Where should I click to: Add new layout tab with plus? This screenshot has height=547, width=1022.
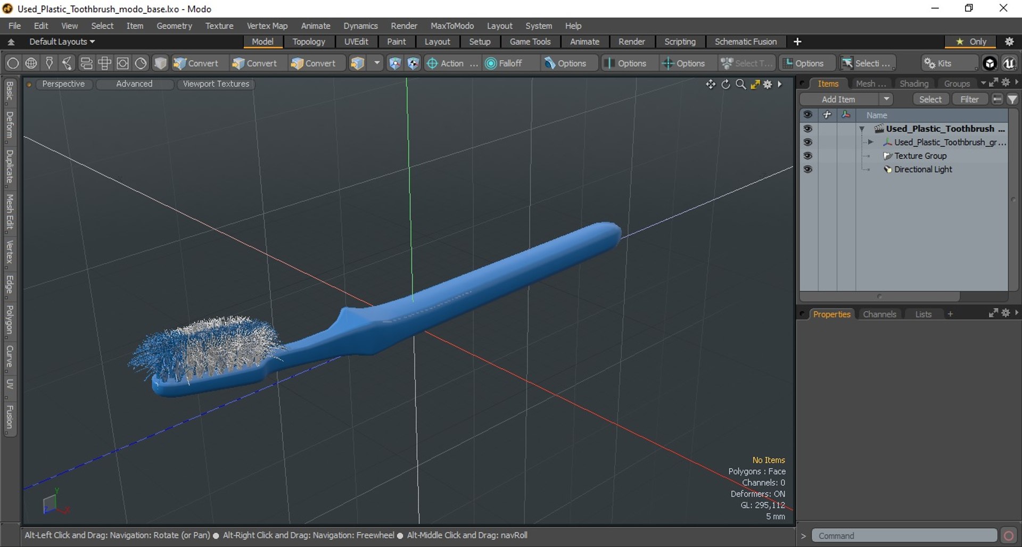point(797,42)
